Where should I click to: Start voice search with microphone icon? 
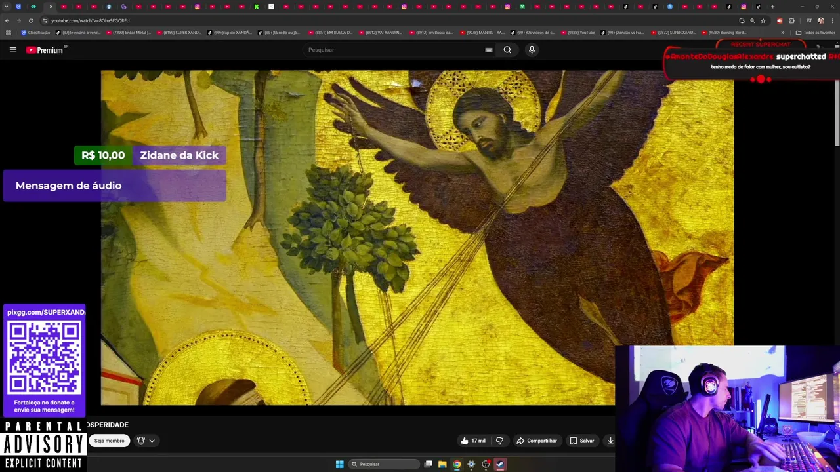point(532,50)
